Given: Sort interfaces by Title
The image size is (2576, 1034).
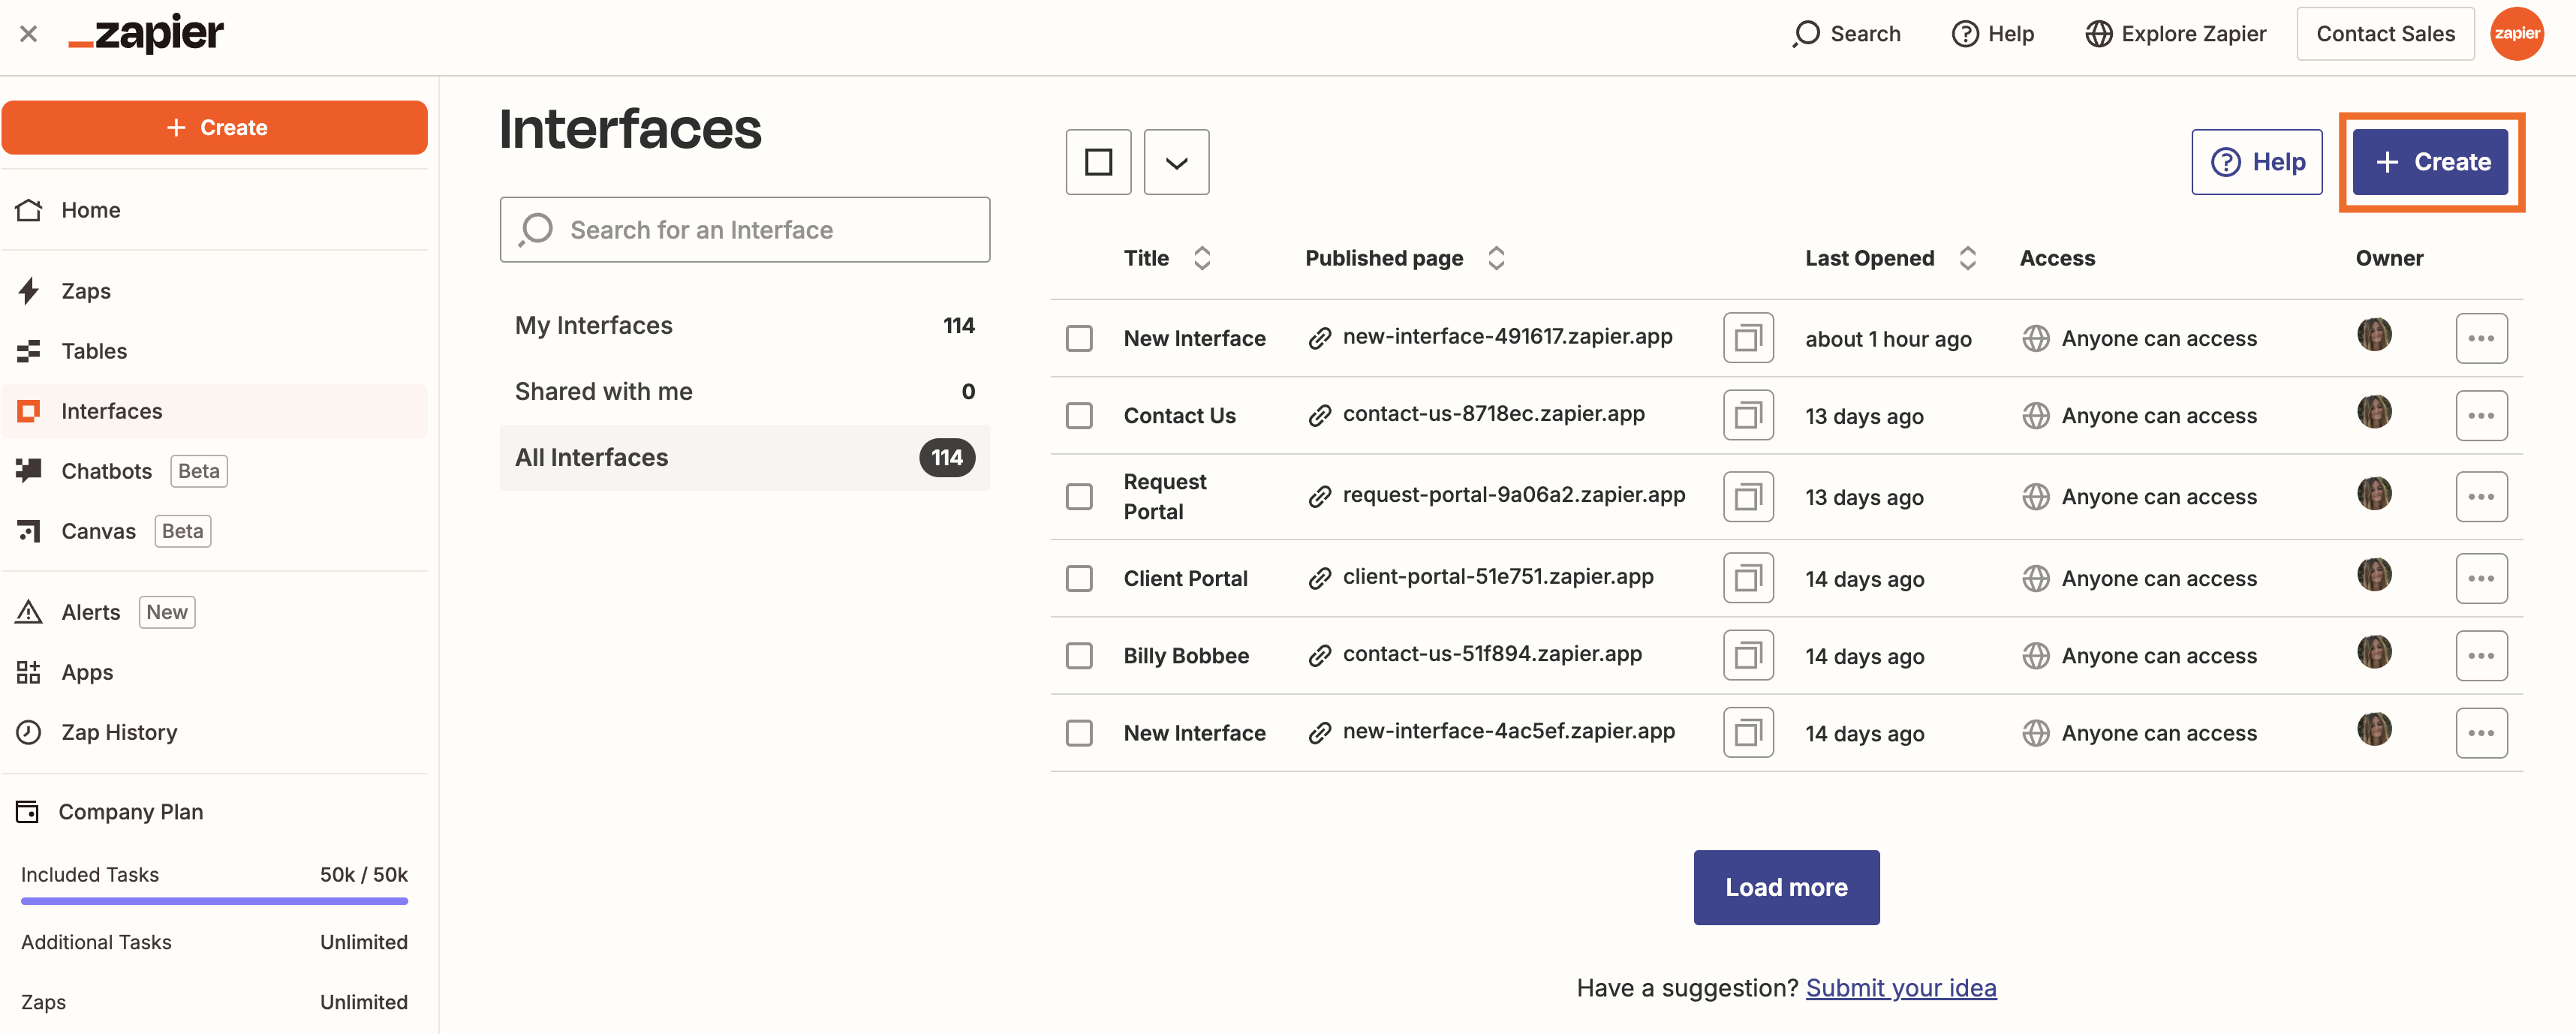Looking at the screenshot, I should [x=1202, y=257].
